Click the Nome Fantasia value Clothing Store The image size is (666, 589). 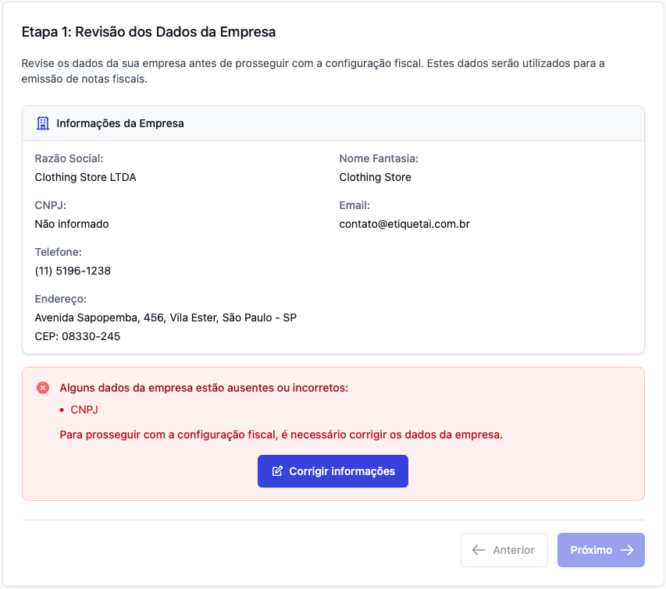tap(375, 177)
